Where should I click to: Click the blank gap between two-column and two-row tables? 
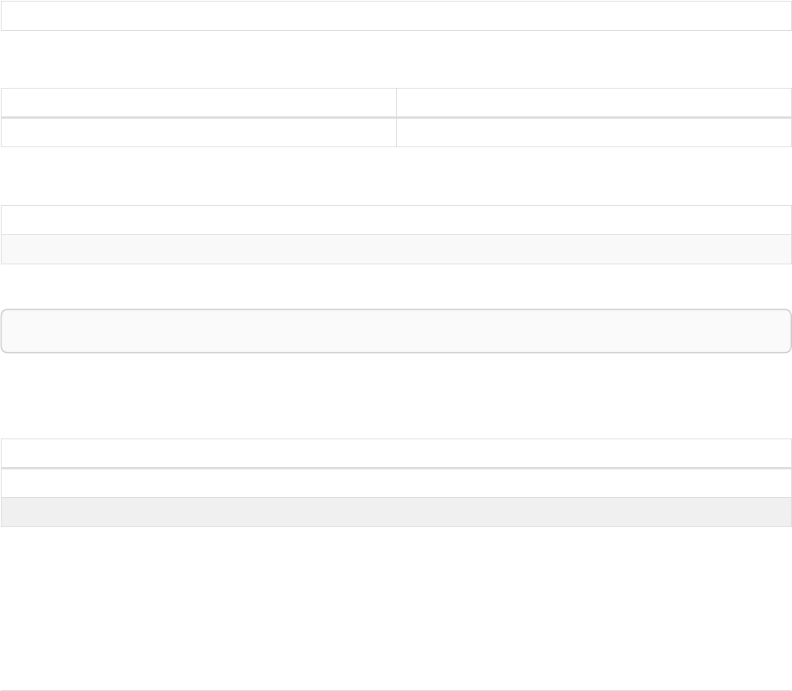click(x=396, y=176)
